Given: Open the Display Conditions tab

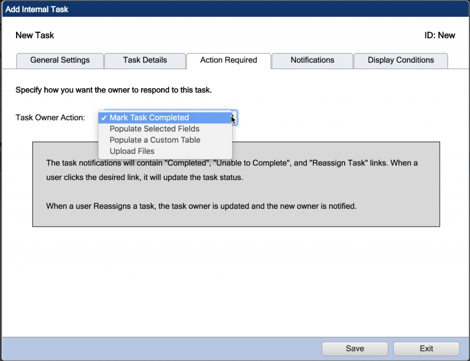Looking at the screenshot, I should tap(400, 60).
